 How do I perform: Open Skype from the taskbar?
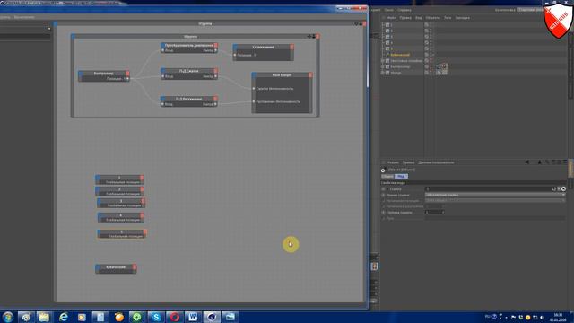[x=156, y=317]
